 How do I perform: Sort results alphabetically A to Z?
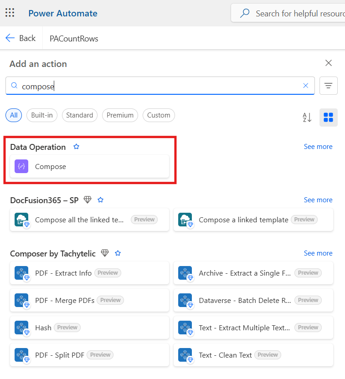(x=307, y=118)
